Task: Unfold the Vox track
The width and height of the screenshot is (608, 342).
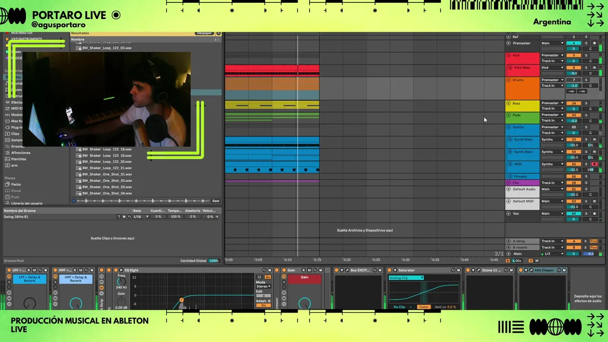Action: [x=509, y=214]
